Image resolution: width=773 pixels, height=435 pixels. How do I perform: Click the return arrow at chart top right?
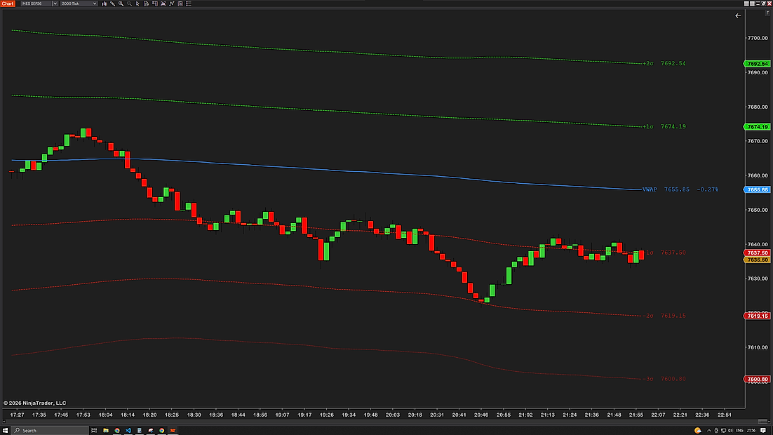[738, 15]
